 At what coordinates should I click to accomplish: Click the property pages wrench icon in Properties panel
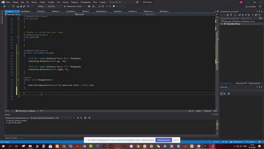[229, 94]
